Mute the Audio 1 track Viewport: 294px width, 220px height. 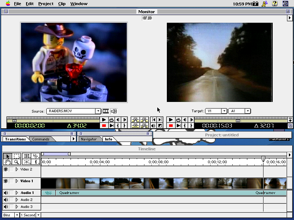pyautogui.click(x=6, y=193)
